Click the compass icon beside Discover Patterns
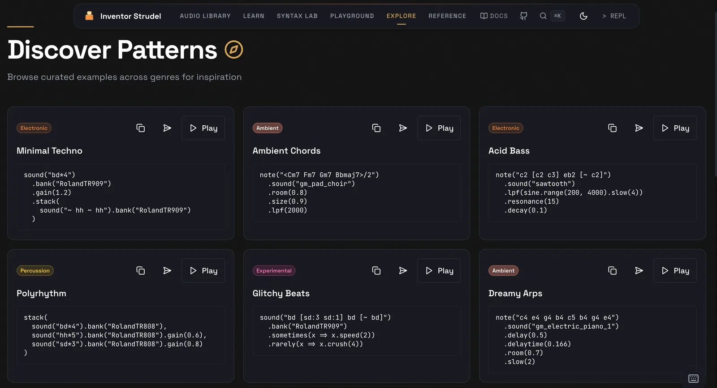 233,50
